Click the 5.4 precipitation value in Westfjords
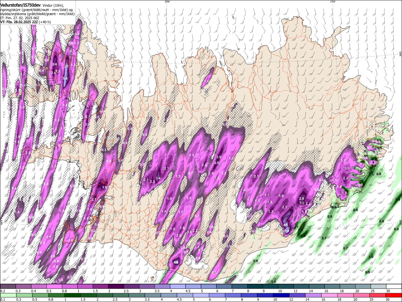Image resolution: width=402 pixels, height=302 pixels. tap(65, 78)
